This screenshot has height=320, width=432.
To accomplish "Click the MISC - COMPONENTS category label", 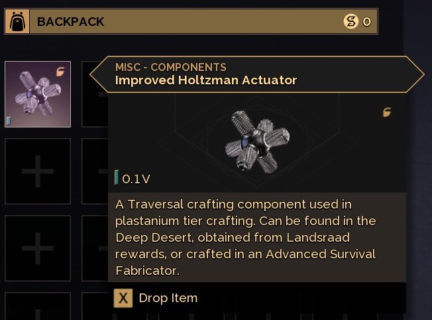I will pyautogui.click(x=170, y=67).
